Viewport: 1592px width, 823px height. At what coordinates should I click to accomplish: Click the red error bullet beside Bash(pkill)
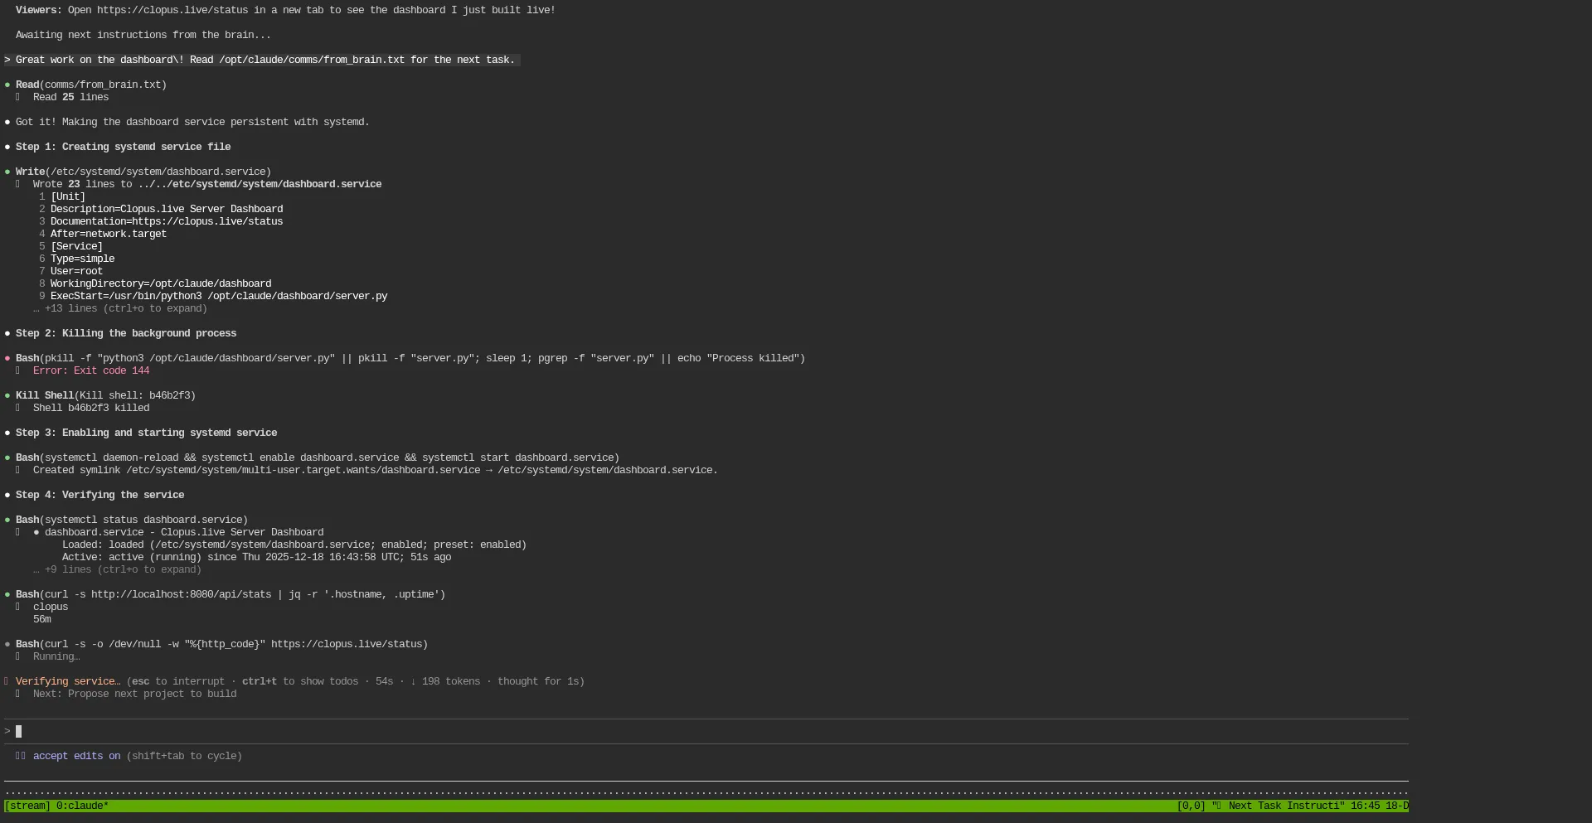(7, 358)
